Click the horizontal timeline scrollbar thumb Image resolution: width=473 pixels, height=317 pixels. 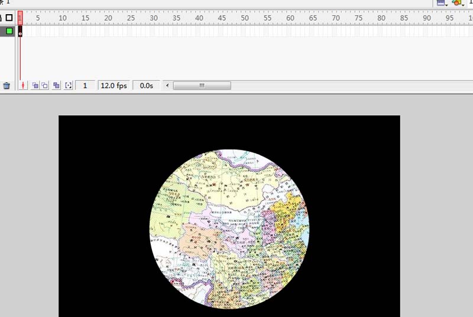tap(202, 86)
